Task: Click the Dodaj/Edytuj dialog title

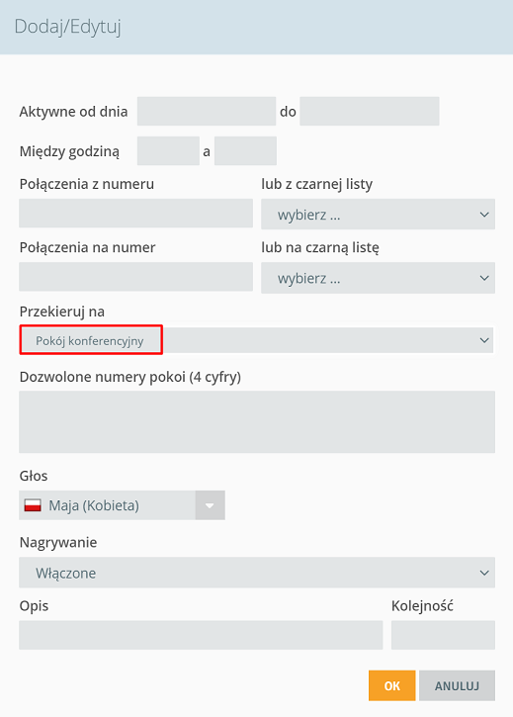Action: click(x=67, y=27)
